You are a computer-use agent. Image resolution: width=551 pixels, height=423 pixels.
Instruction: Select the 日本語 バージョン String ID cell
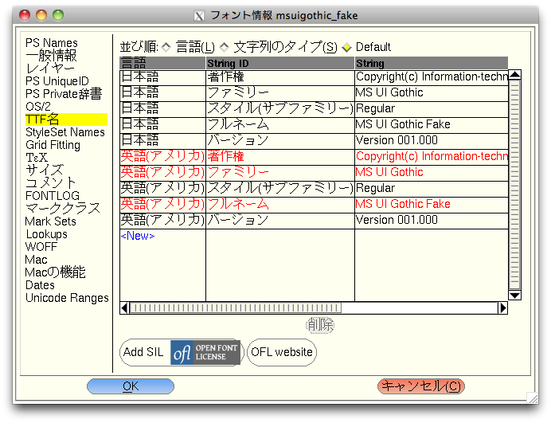click(280, 141)
